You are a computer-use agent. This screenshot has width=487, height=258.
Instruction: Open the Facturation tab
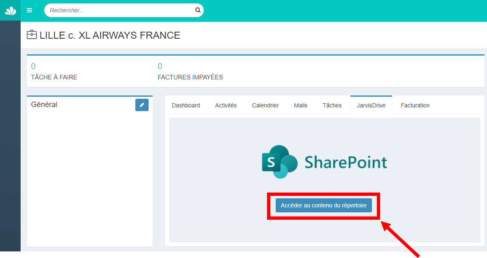click(415, 105)
